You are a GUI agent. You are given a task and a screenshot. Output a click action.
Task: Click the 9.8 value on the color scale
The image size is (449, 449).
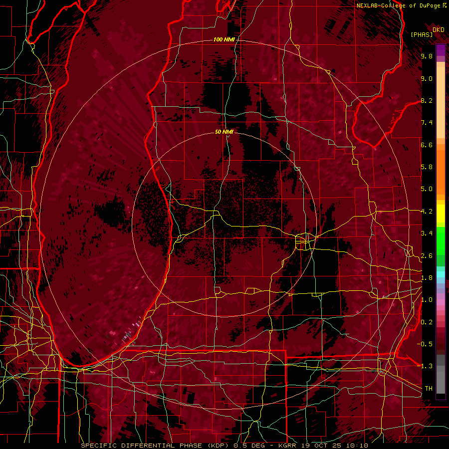[x=427, y=56]
